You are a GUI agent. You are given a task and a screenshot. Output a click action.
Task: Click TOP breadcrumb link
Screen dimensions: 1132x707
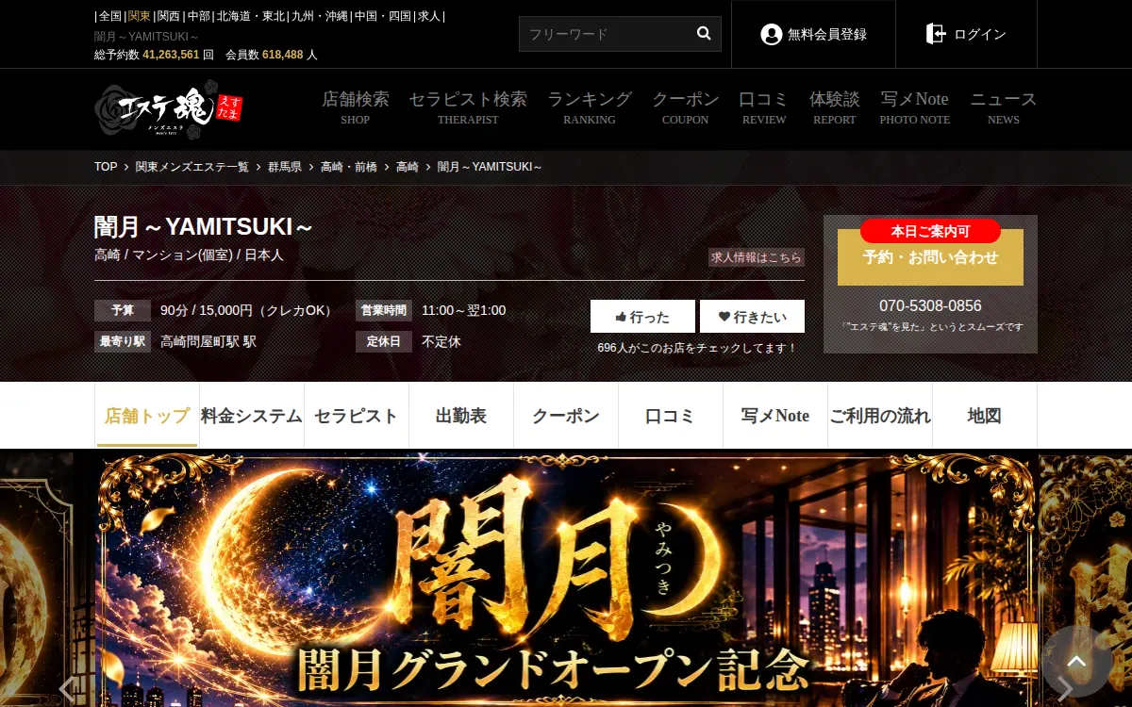[x=106, y=167]
